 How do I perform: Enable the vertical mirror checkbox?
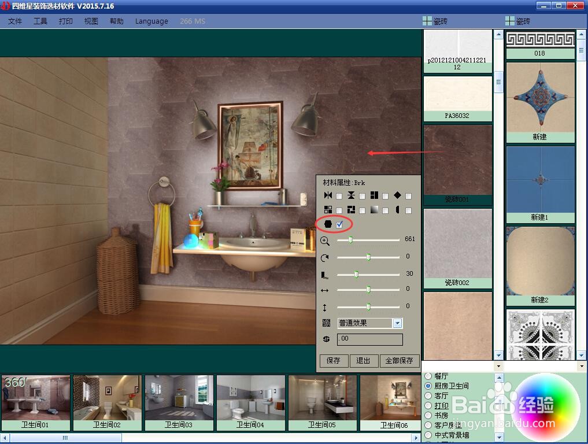(x=363, y=196)
